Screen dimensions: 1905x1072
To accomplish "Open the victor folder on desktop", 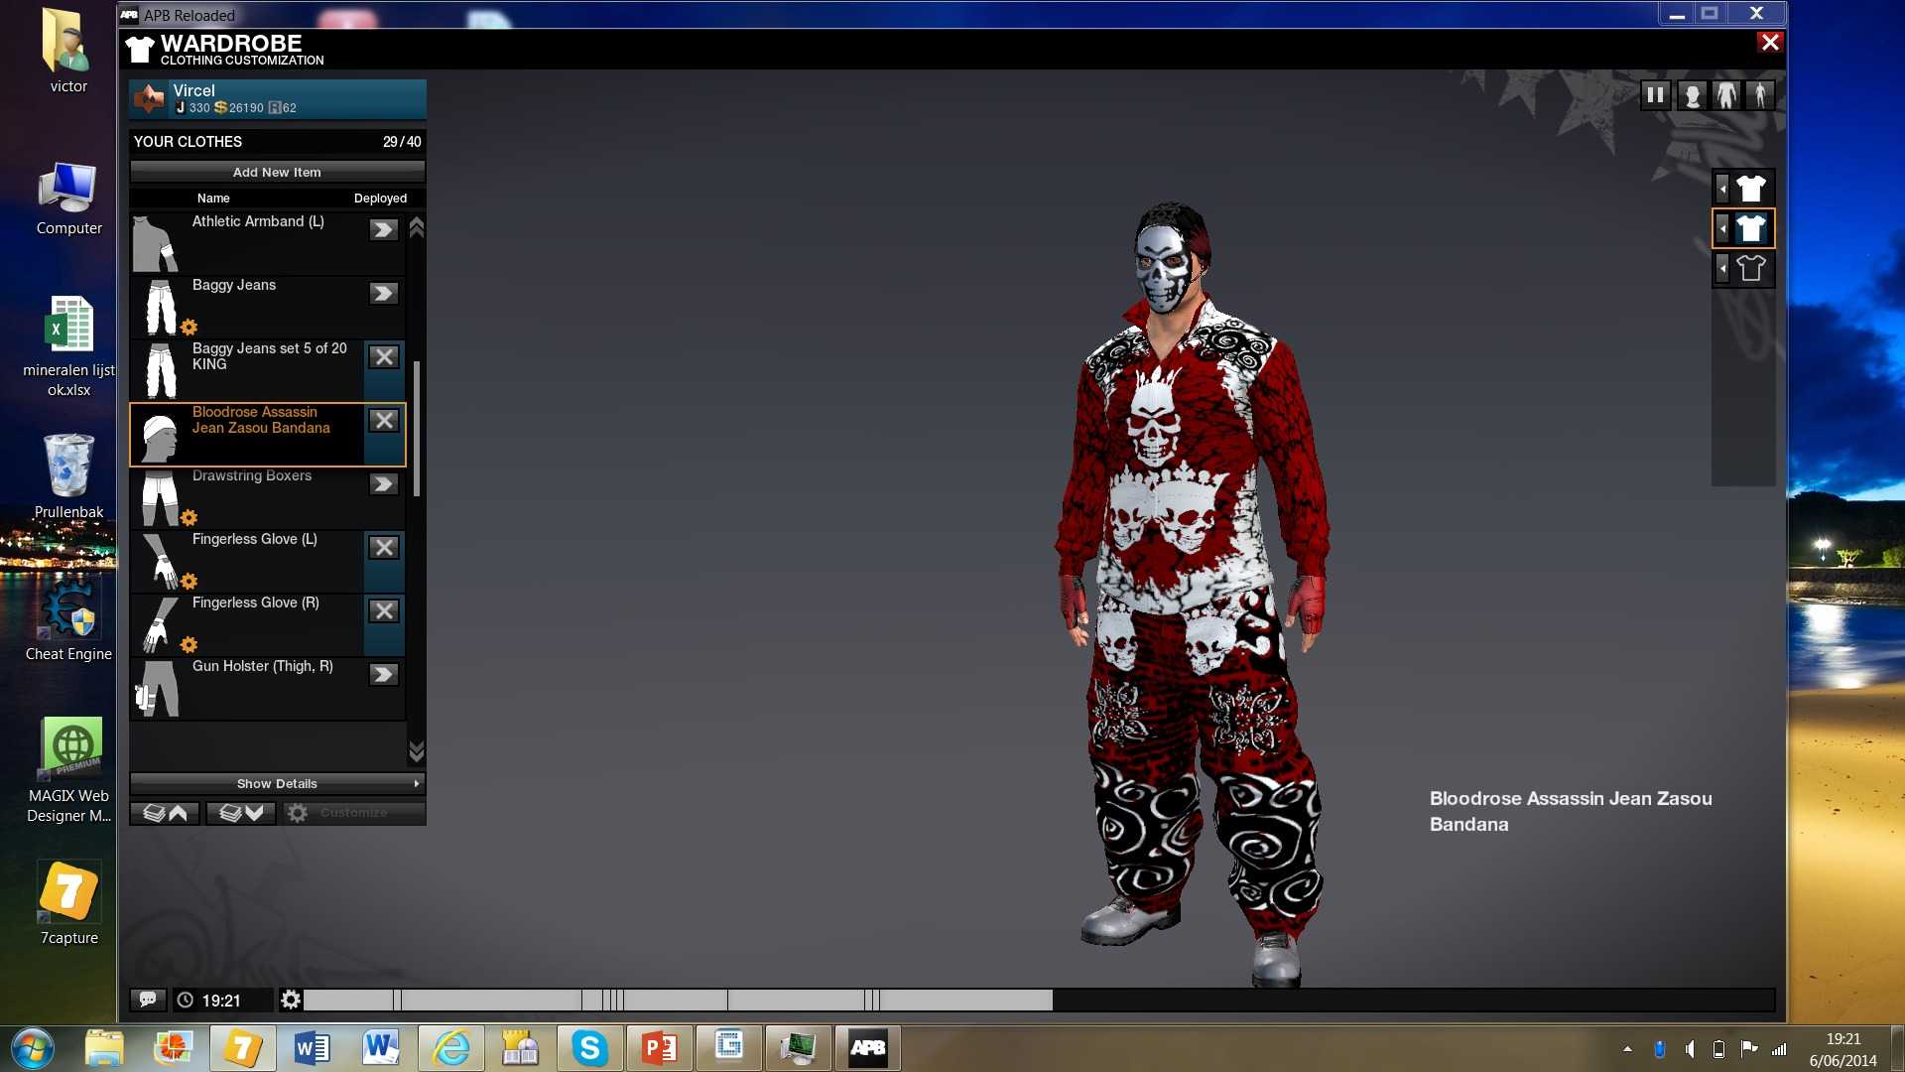I will pyautogui.click(x=68, y=52).
